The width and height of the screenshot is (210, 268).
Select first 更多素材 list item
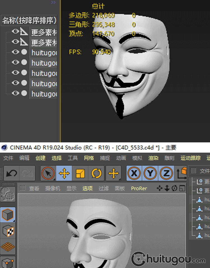44,32
